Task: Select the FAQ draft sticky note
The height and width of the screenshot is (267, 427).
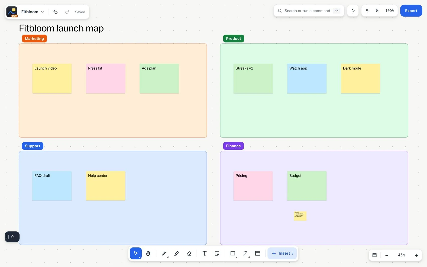Action: coord(52,186)
